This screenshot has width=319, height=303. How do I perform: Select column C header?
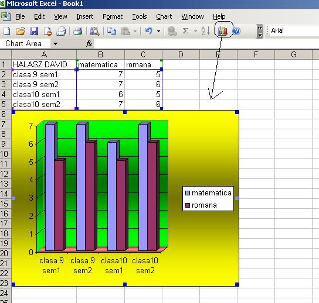point(143,54)
